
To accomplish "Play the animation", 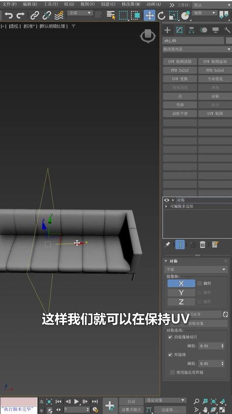I will coord(77,401).
